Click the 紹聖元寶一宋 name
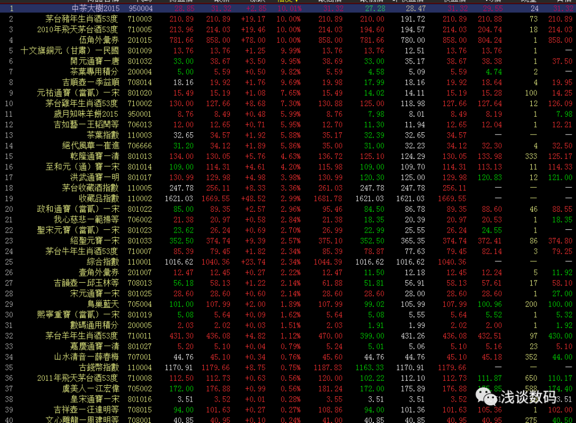 pyautogui.click(x=95, y=241)
